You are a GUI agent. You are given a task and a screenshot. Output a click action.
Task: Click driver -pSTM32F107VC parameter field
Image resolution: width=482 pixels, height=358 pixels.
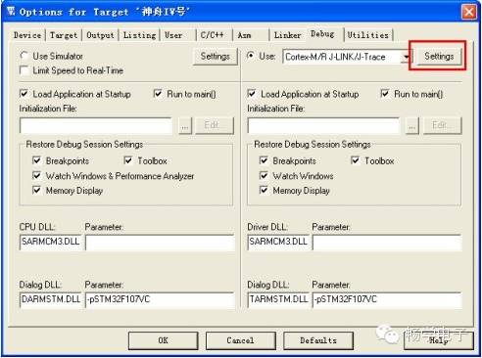387,300
